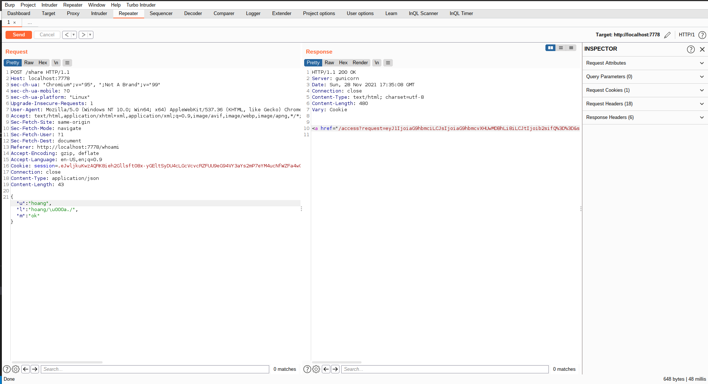
Task: Switch response view to Render
Action: pos(360,63)
